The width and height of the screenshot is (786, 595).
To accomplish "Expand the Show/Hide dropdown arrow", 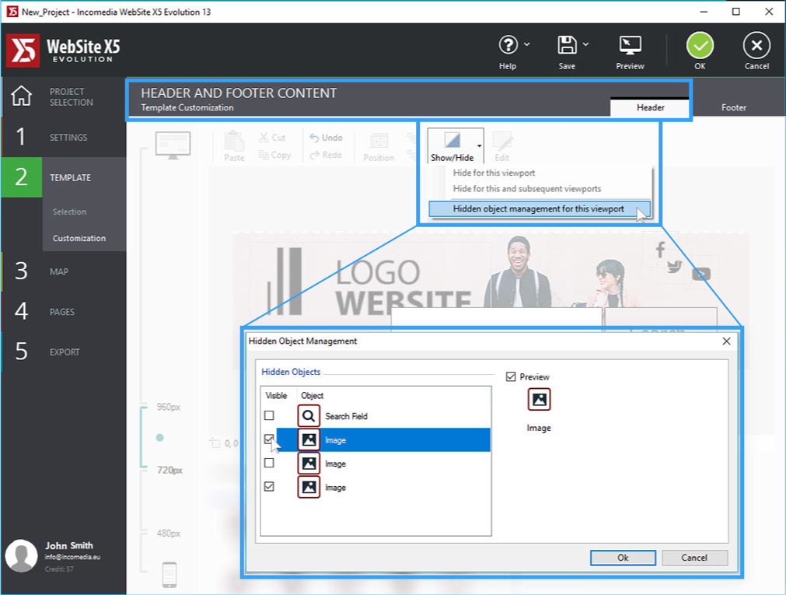I will coord(479,146).
